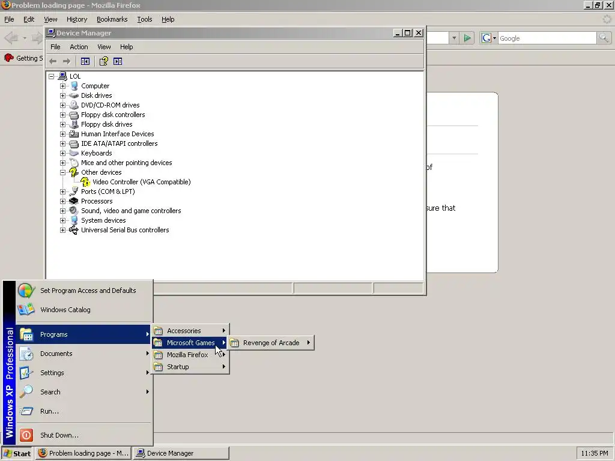Open Settings in the Start menu
615x461 pixels.
83,373
